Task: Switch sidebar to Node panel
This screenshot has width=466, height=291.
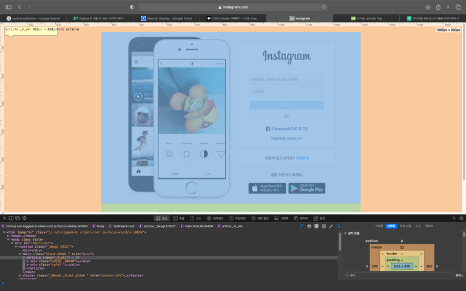Action: 418,226
